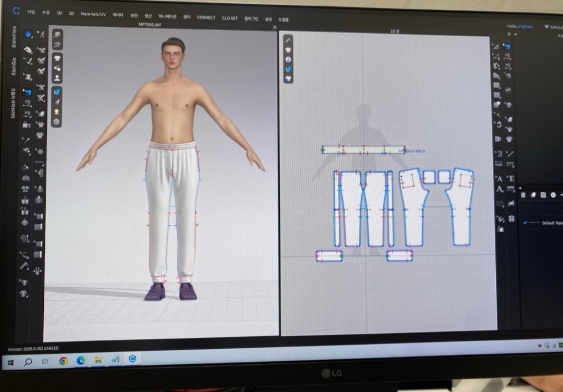Screen dimensions: 563x392
Task: Open Chrome from the Windows taskbar
Action: click(x=63, y=361)
